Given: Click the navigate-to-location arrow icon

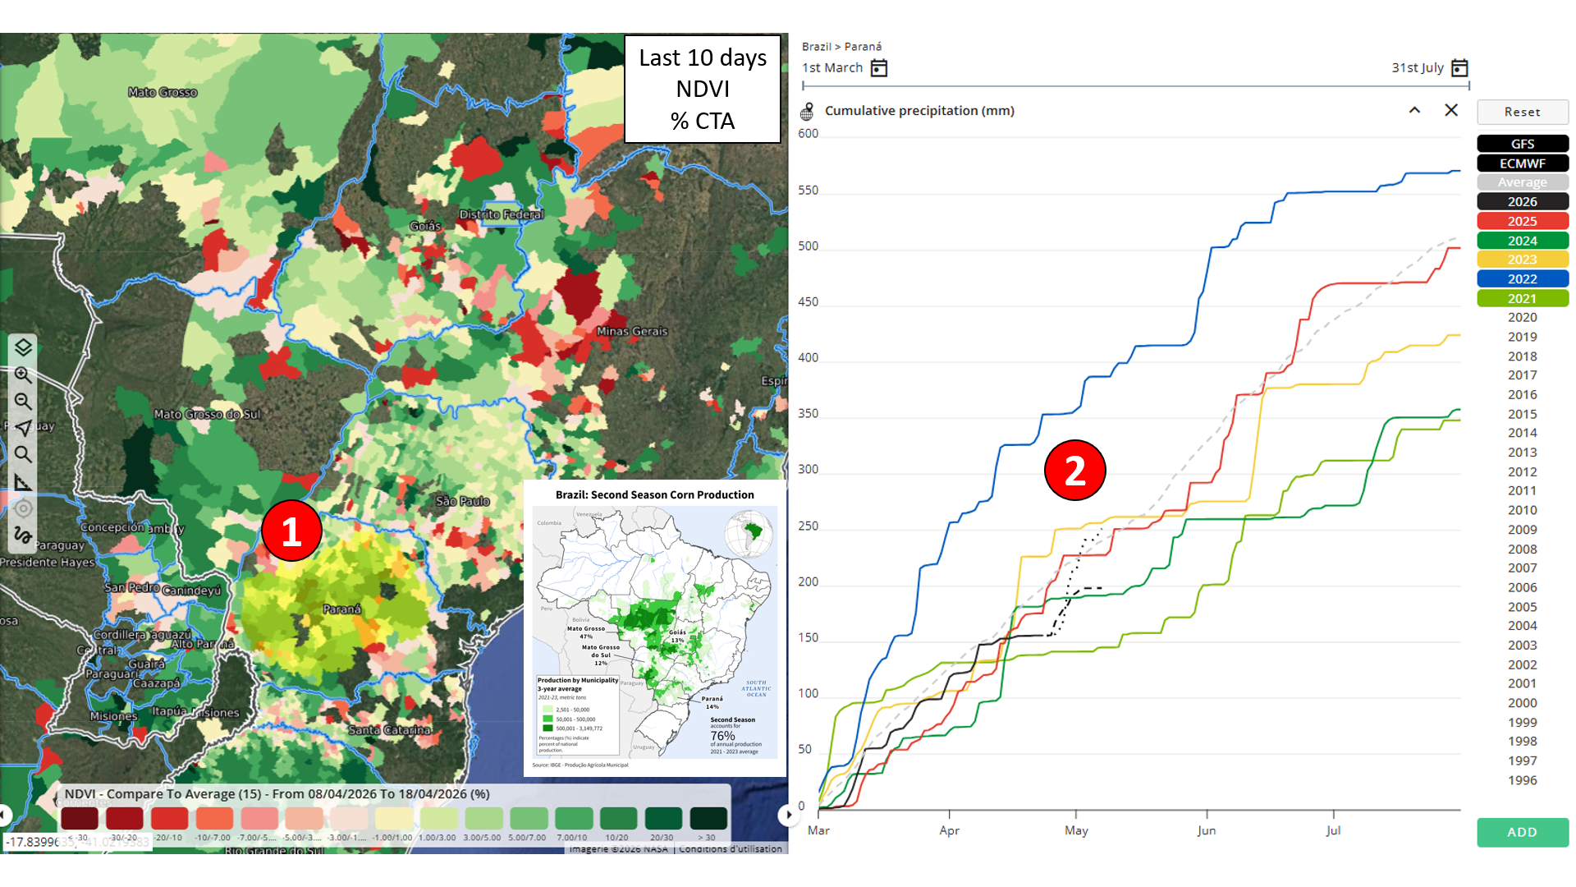Looking at the screenshot, I should (x=23, y=428).
